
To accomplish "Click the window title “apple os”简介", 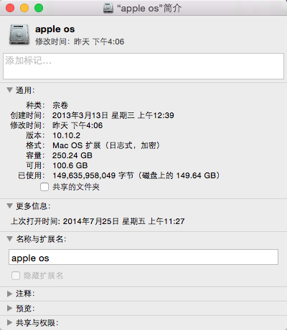I will (x=149, y=9).
